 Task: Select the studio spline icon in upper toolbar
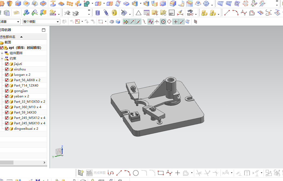(243, 13)
